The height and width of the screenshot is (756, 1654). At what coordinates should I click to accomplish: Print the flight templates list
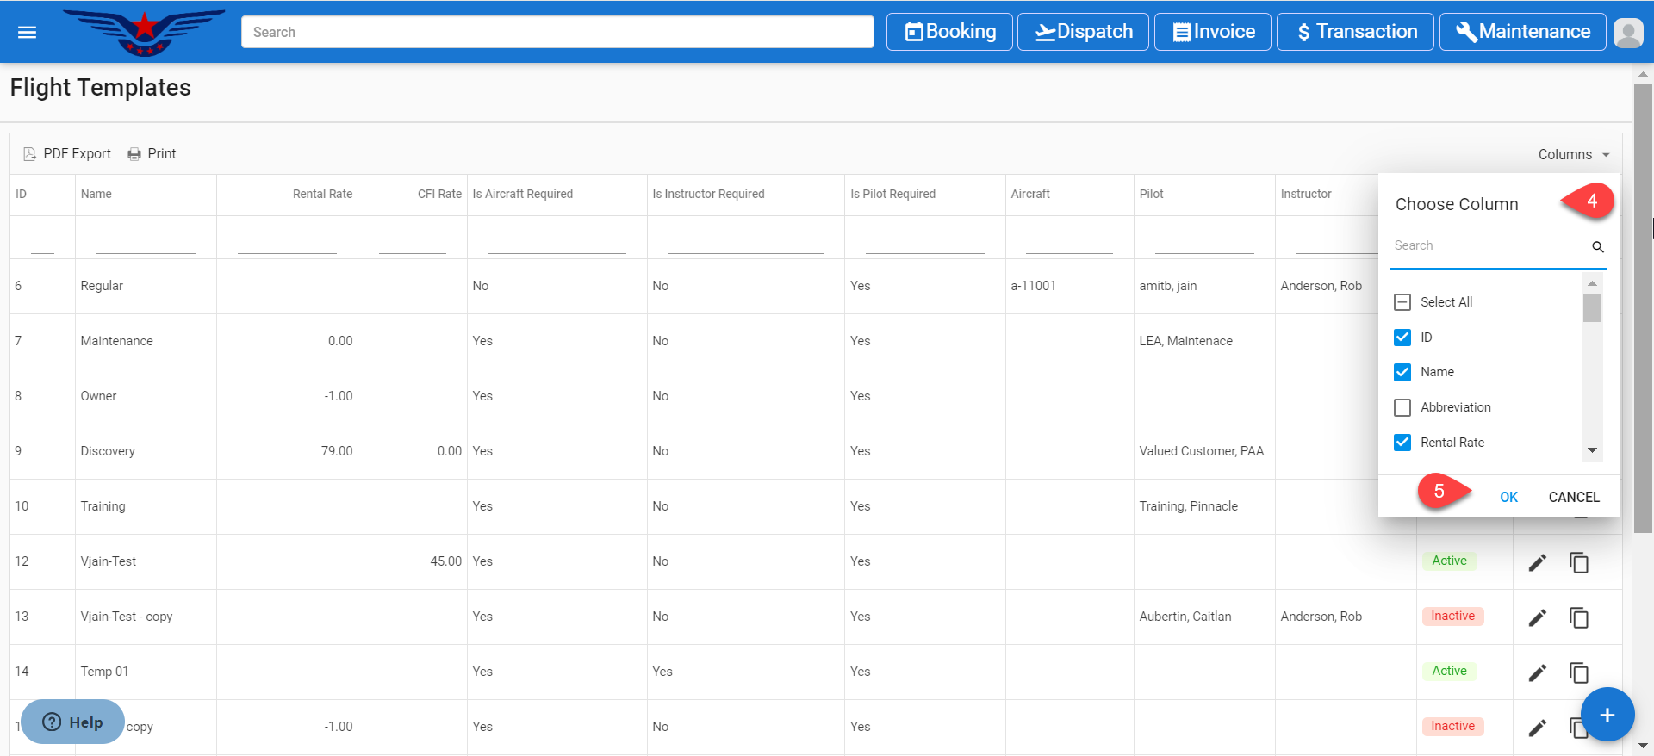152,154
